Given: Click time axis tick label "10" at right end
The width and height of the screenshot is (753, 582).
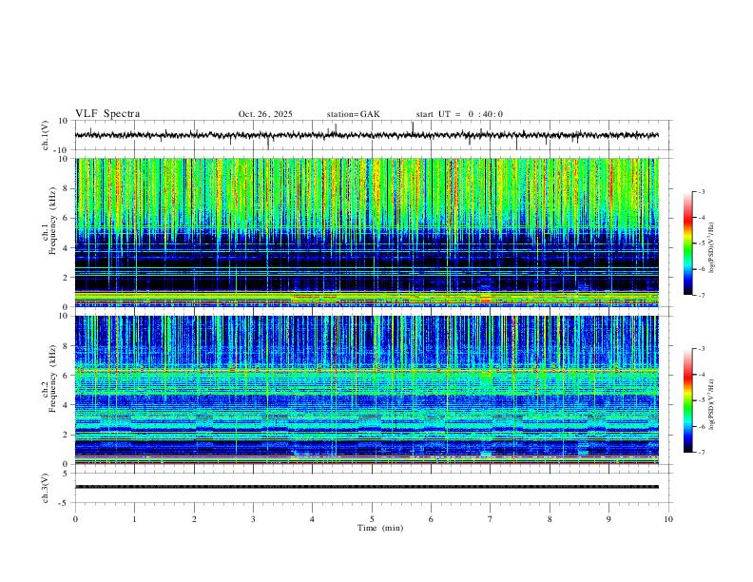Looking at the screenshot, I should (668, 519).
